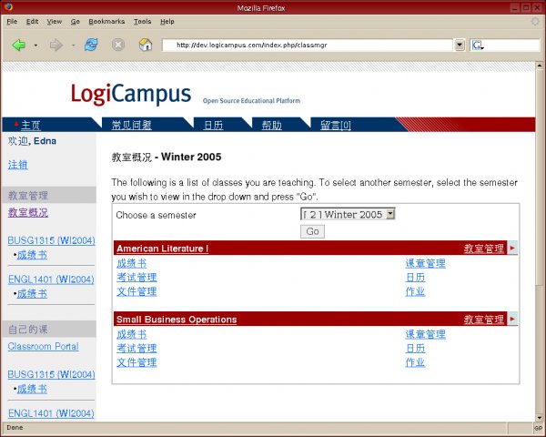This screenshot has height=437, width=546.
Task: Open the Back history dropdown arrow
Action: pyautogui.click(x=35, y=46)
